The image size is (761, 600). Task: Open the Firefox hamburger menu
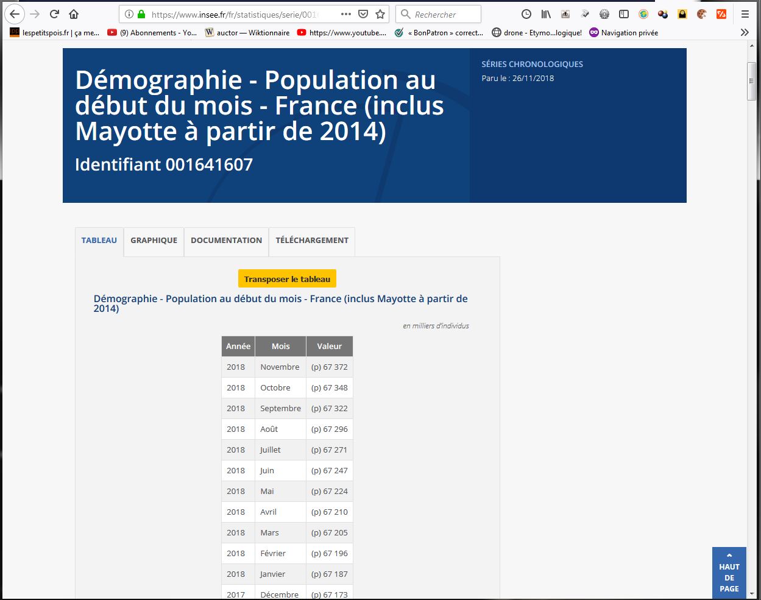[745, 14]
